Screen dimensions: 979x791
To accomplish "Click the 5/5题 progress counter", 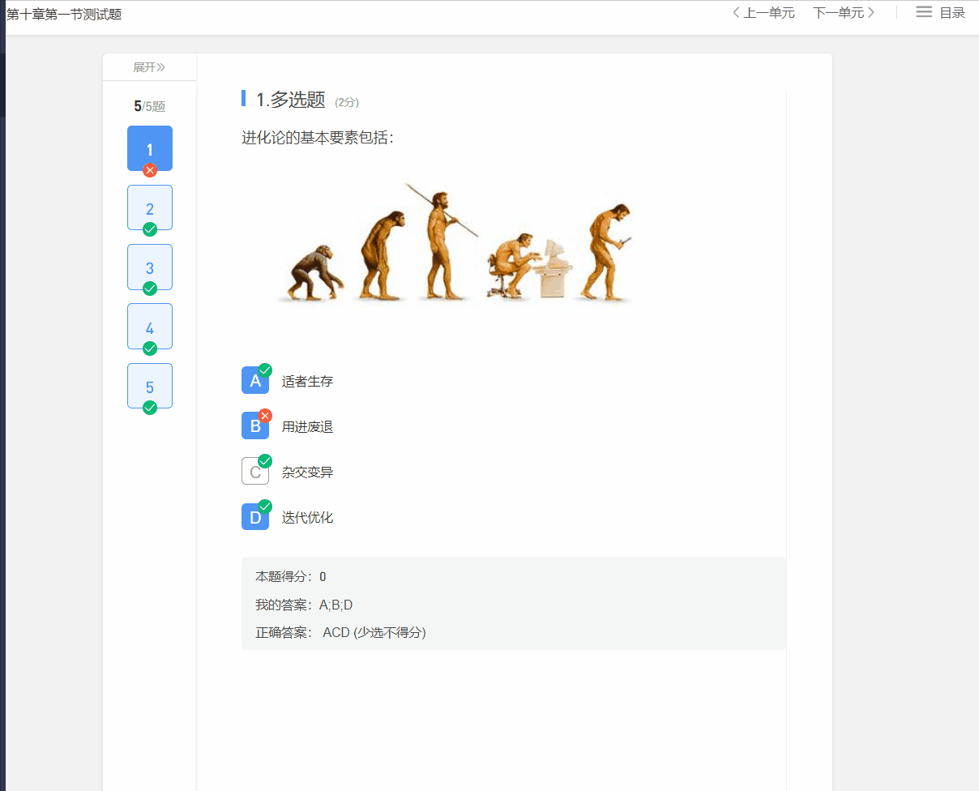I will [150, 106].
